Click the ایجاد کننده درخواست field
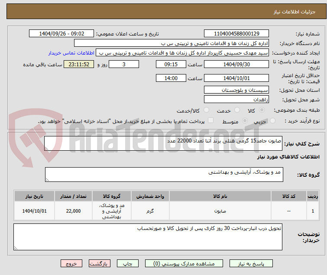The width and height of the screenshot is (327, 275). [x=182, y=53]
